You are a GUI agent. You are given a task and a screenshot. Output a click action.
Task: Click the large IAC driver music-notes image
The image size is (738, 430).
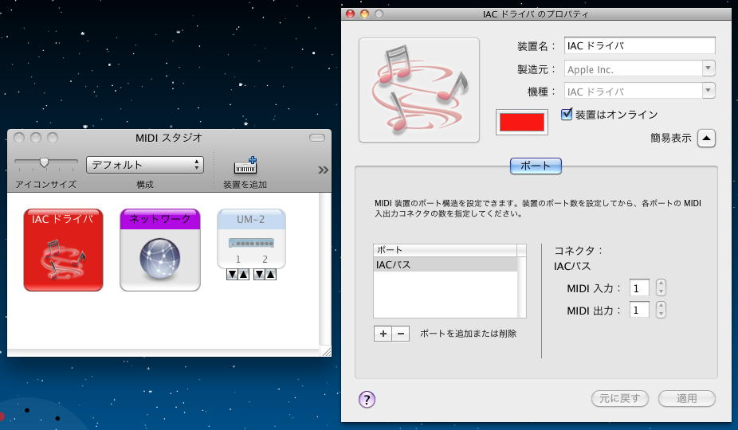[419, 90]
